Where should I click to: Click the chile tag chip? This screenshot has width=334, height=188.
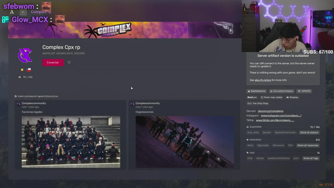250,158
